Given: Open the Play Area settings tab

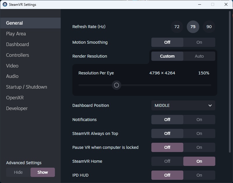Looking at the screenshot, I should click(x=31, y=34).
